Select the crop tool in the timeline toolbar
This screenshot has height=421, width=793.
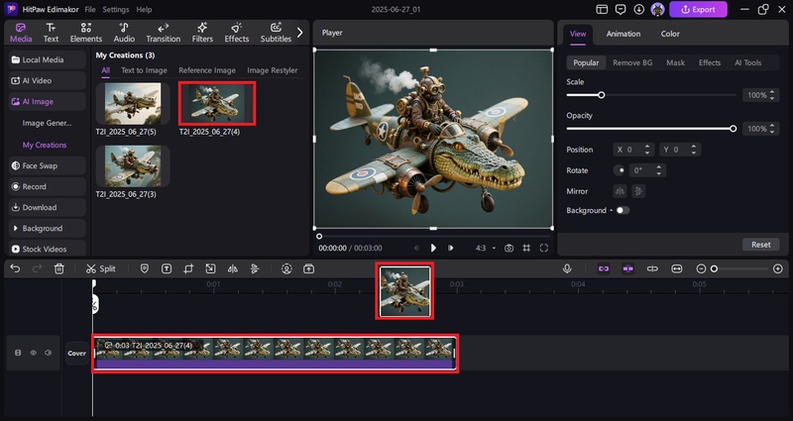tap(187, 268)
